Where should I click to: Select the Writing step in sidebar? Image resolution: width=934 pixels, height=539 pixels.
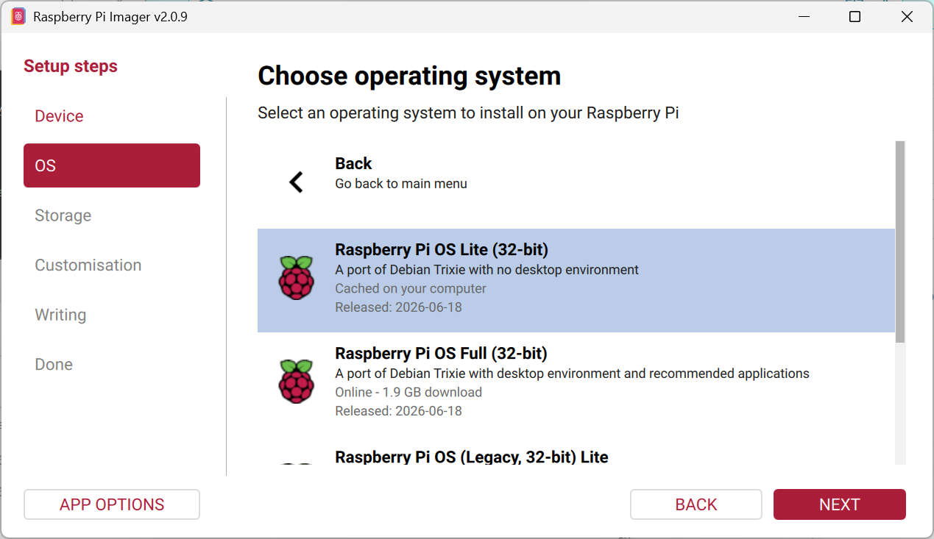(x=60, y=315)
